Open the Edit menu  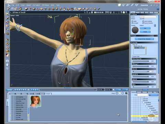point(18,5)
